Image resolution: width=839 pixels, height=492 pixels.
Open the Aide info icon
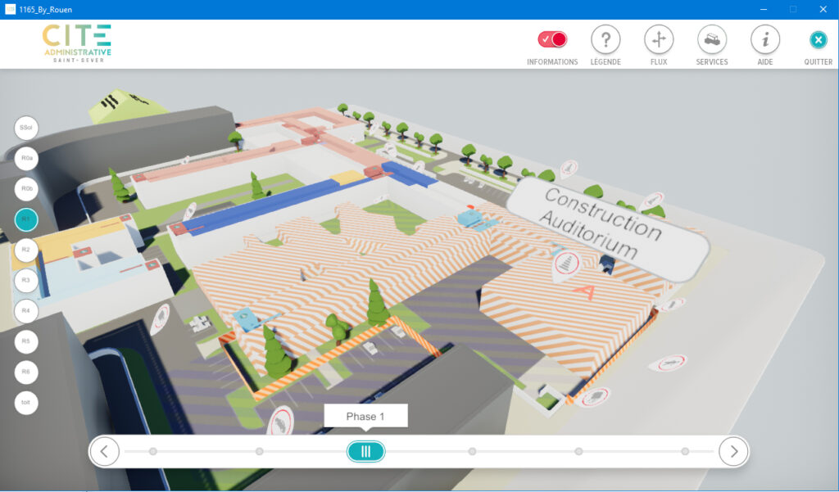tap(765, 39)
